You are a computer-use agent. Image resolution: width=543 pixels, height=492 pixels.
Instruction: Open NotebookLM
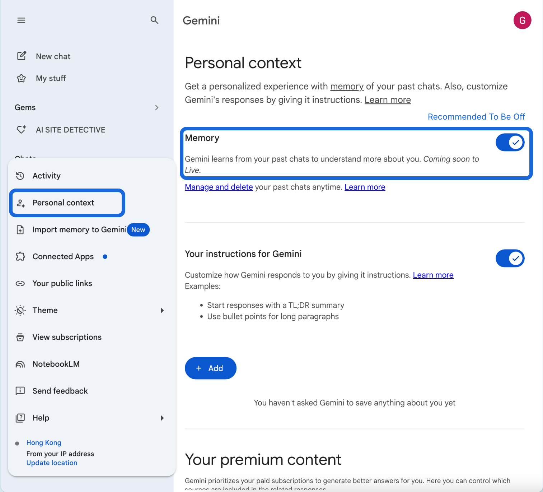[x=56, y=364]
